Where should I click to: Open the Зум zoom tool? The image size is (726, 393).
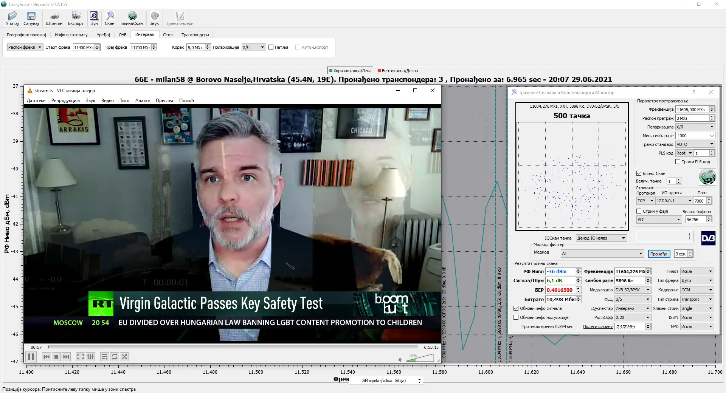click(94, 18)
